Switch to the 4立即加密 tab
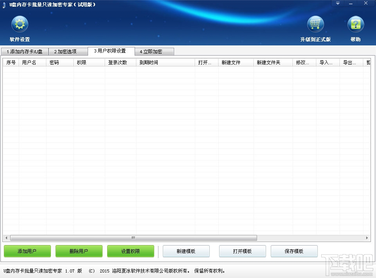 (154, 51)
